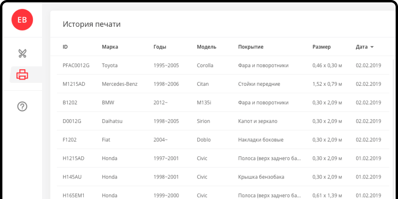Select the printer history icon in sidebar

tap(22, 74)
